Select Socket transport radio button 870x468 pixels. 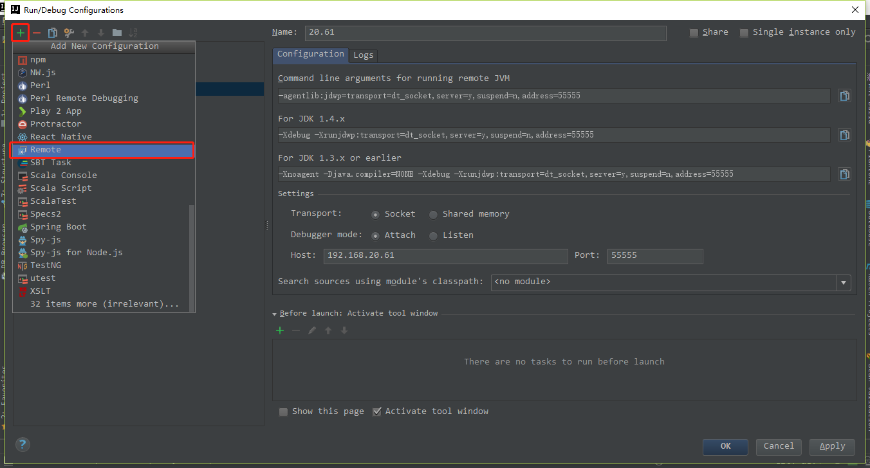(x=375, y=215)
